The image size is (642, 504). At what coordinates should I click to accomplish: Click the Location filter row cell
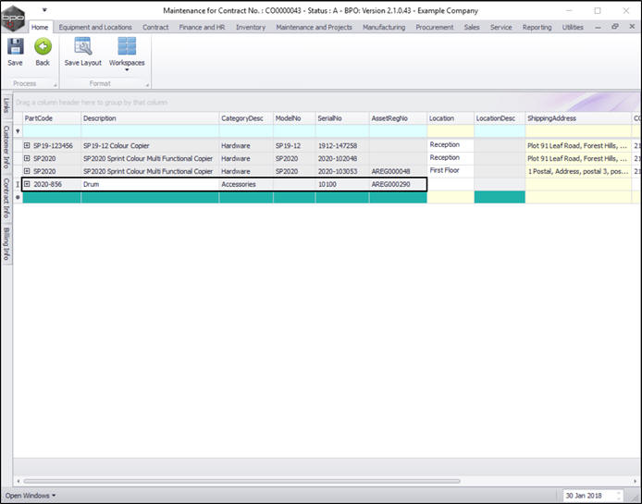(x=451, y=131)
